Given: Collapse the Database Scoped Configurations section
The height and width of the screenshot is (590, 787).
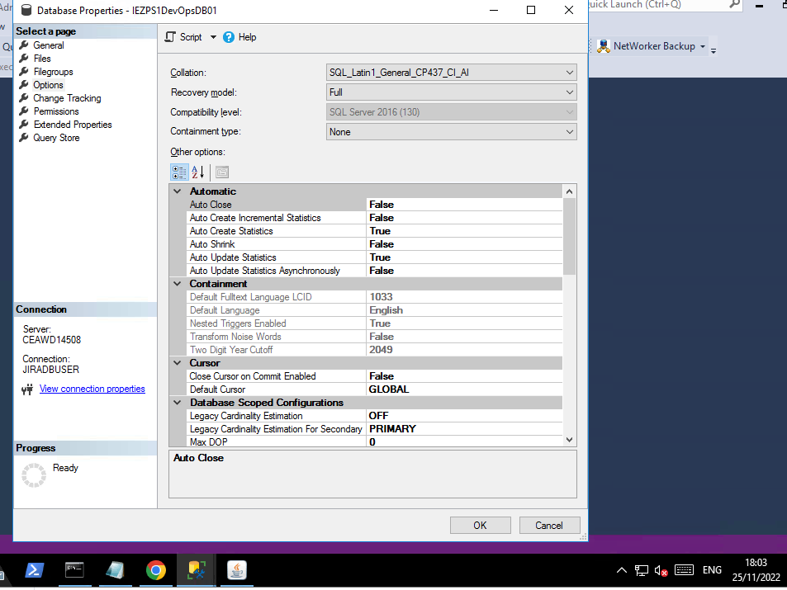Looking at the screenshot, I should pyautogui.click(x=177, y=402).
